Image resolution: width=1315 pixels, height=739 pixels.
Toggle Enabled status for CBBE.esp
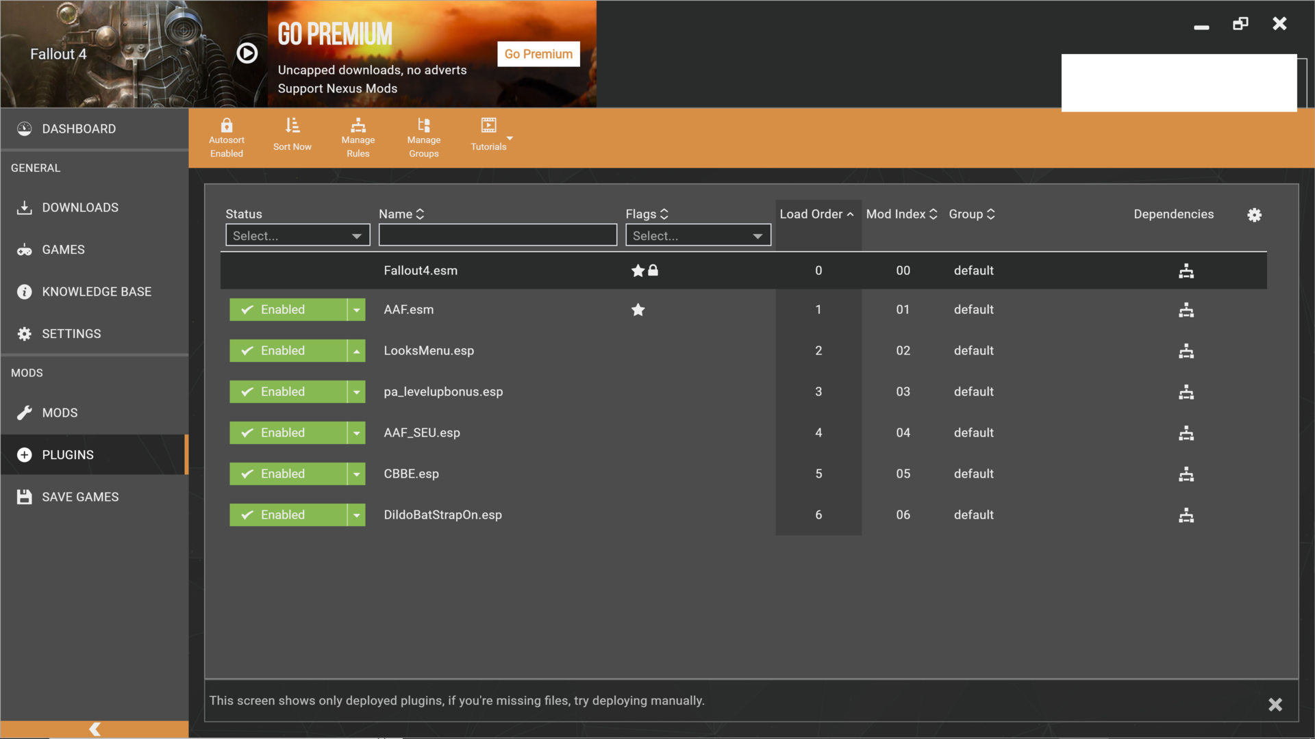(288, 474)
